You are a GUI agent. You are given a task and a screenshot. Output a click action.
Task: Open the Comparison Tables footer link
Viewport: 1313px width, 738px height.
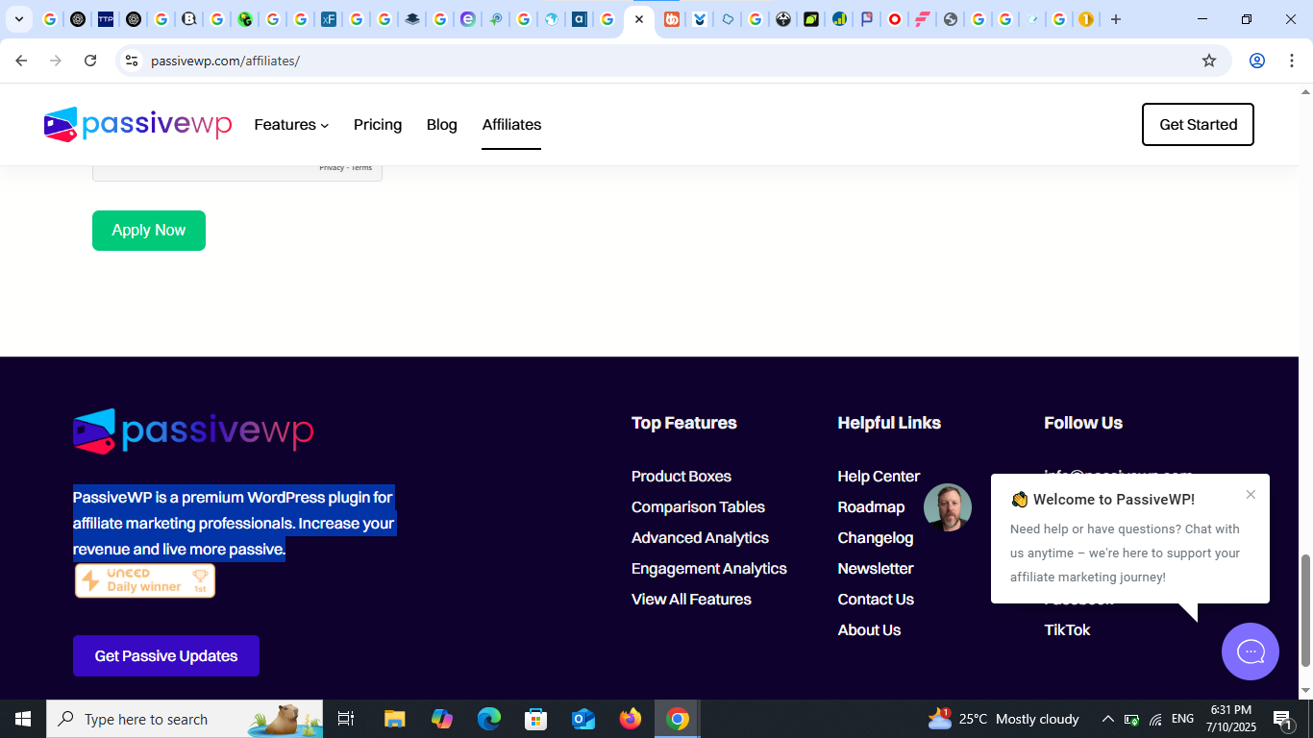pos(698,507)
